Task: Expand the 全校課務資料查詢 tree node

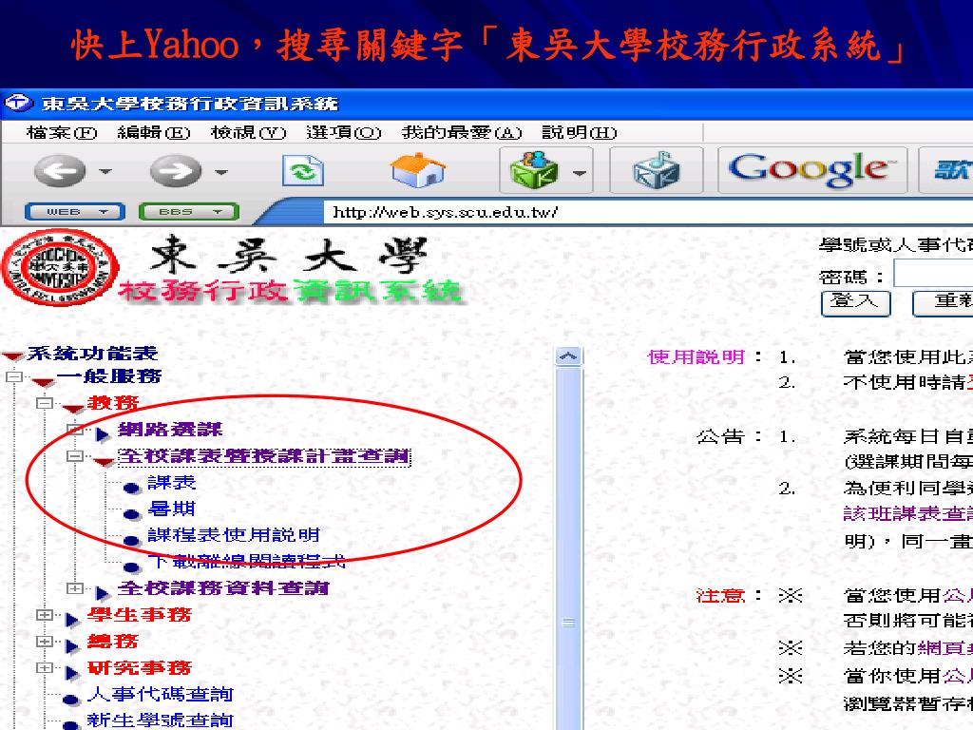Action: [x=74, y=587]
